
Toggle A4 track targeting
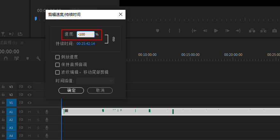[11, 136]
